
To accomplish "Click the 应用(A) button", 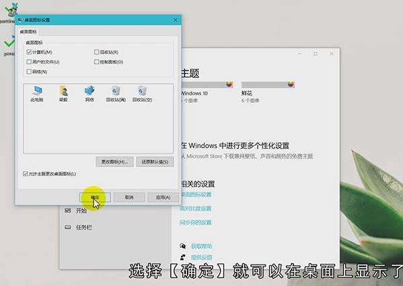I will (x=163, y=197).
